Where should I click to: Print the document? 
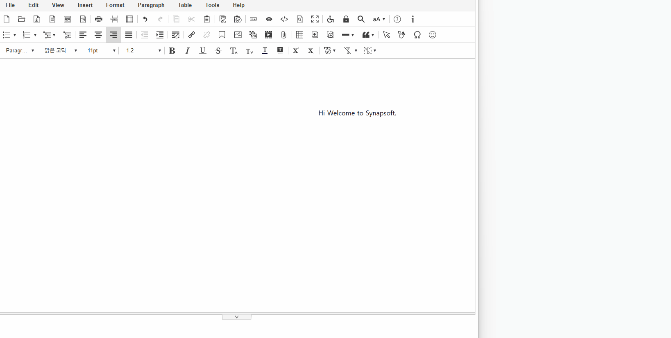point(99,19)
